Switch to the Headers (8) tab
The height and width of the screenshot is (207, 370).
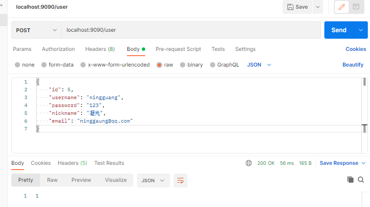pos(100,49)
